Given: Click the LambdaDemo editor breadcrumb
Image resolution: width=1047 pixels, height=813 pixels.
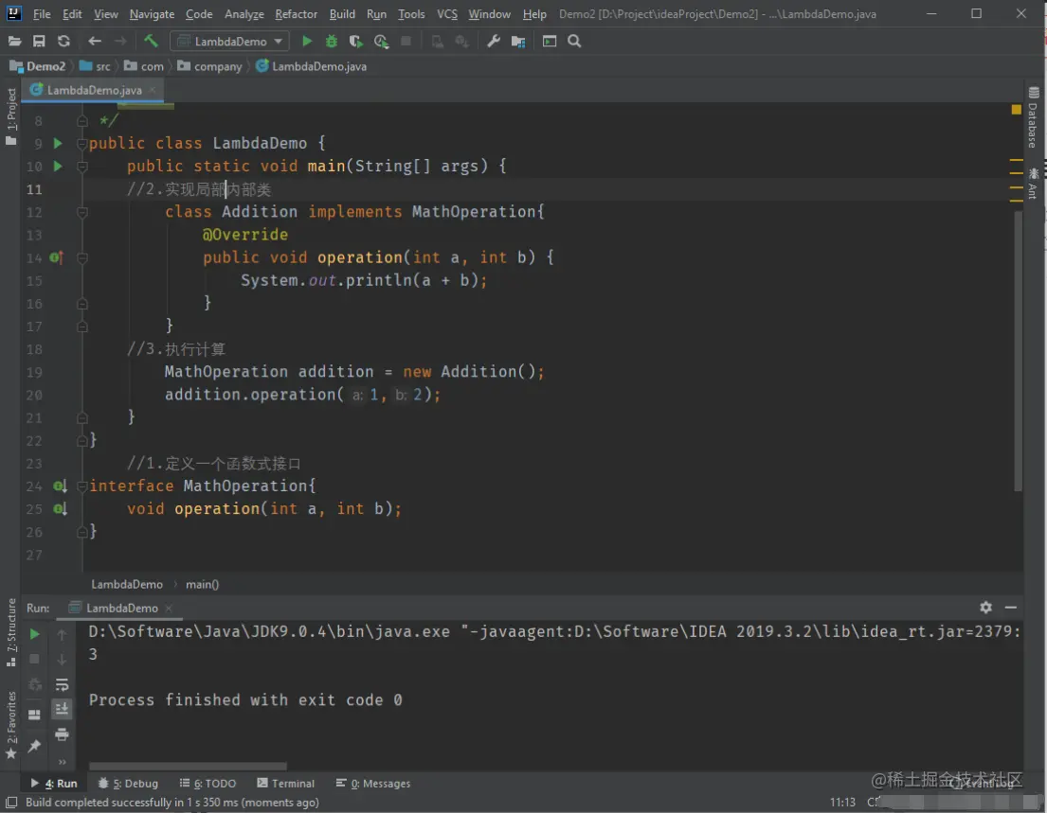Looking at the screenshot, I should point(127,584).
